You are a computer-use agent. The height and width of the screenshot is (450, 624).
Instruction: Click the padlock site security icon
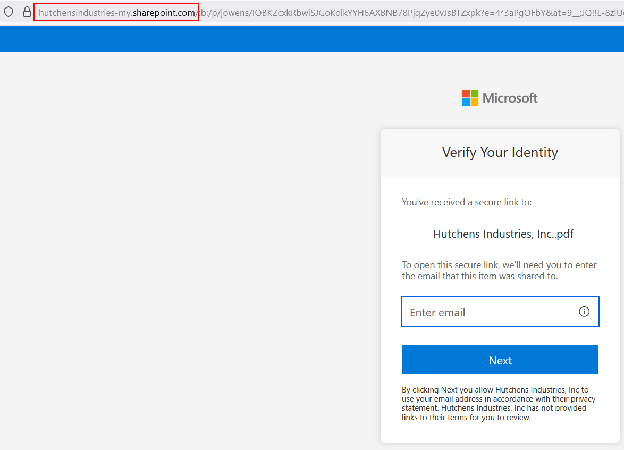(x=27, y=12)
